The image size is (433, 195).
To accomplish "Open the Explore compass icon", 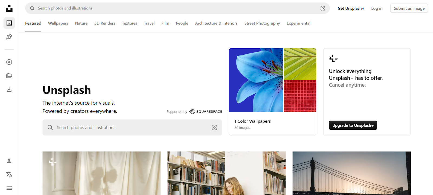I will click(9, 62).
